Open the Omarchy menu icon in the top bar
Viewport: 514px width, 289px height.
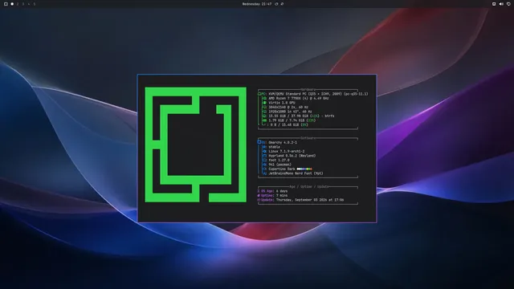[x=6, y=4]
